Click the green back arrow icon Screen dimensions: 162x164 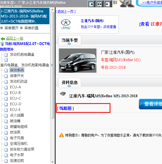(3, 39)
